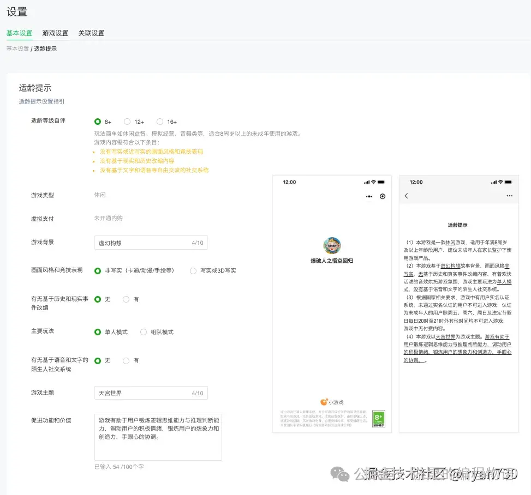Click the more options "..." icon in left phone preview
The width and height of the screenshot is (531, 495).
[369, 196]
